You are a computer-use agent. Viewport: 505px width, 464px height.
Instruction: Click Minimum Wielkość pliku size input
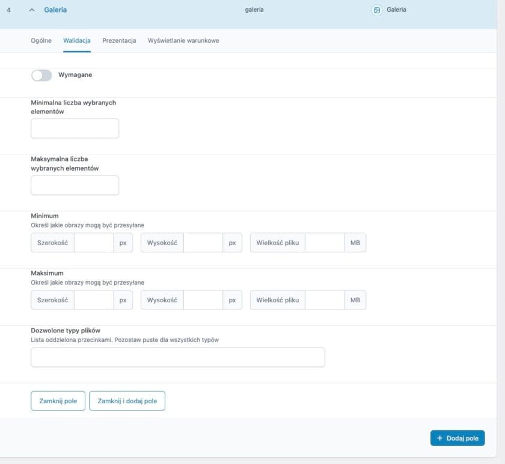pyautogui.click(x=325, y=243)
